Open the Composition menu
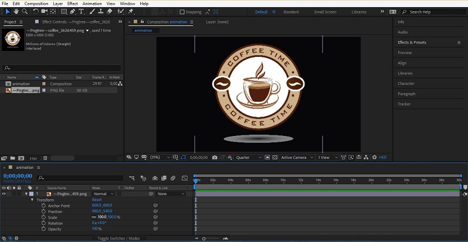 [36, 4]
